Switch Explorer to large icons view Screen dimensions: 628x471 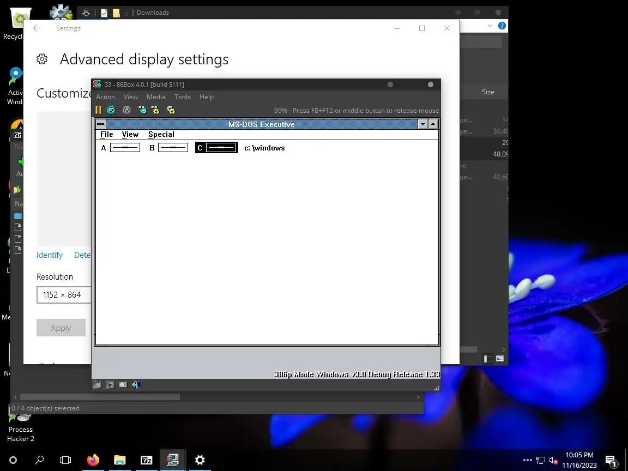[x=500, y=359]
